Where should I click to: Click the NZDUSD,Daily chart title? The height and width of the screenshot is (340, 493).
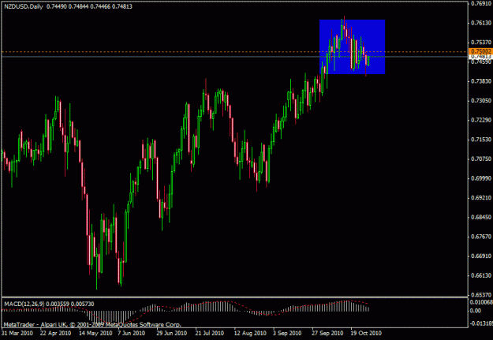tap(23, 6)
